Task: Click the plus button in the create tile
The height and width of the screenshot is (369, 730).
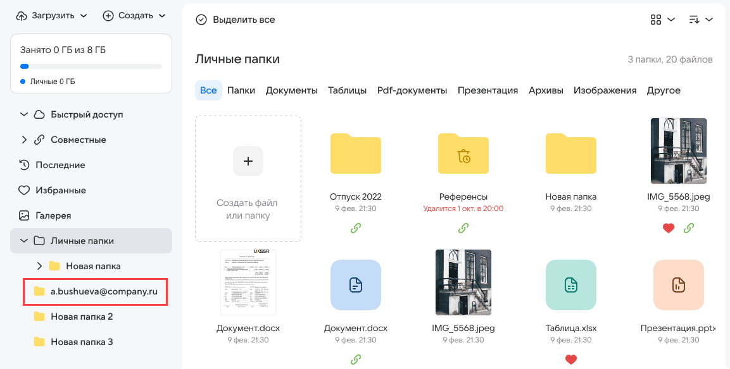Action: pos(248,161)
